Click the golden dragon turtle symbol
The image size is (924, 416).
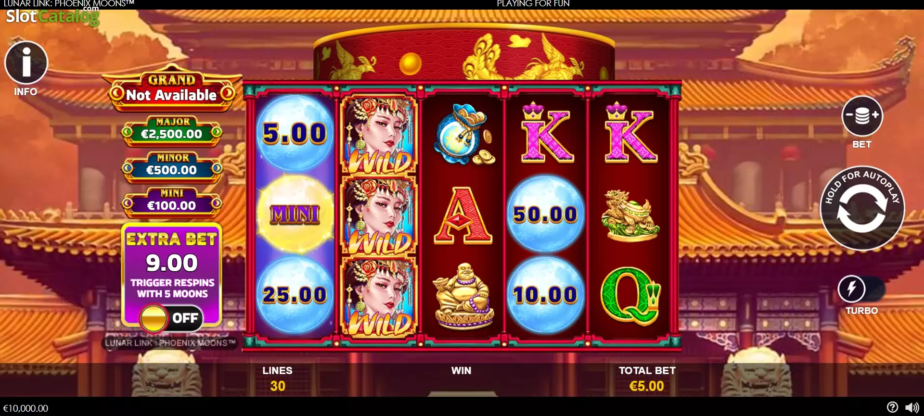coord(629,214)
